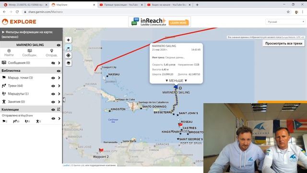
Task: Zoom in the map with plus button
Action: click(68, 40)
